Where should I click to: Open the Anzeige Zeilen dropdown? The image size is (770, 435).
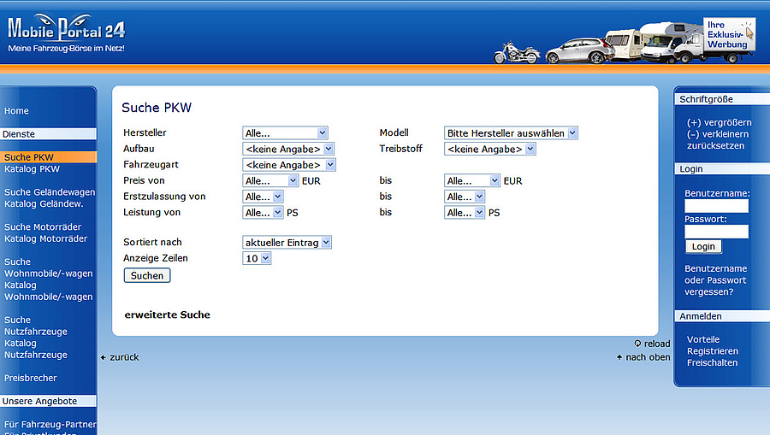[257, 258]
